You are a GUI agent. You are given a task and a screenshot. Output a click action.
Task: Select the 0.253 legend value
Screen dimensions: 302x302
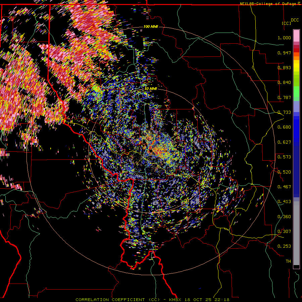point(284,246)
